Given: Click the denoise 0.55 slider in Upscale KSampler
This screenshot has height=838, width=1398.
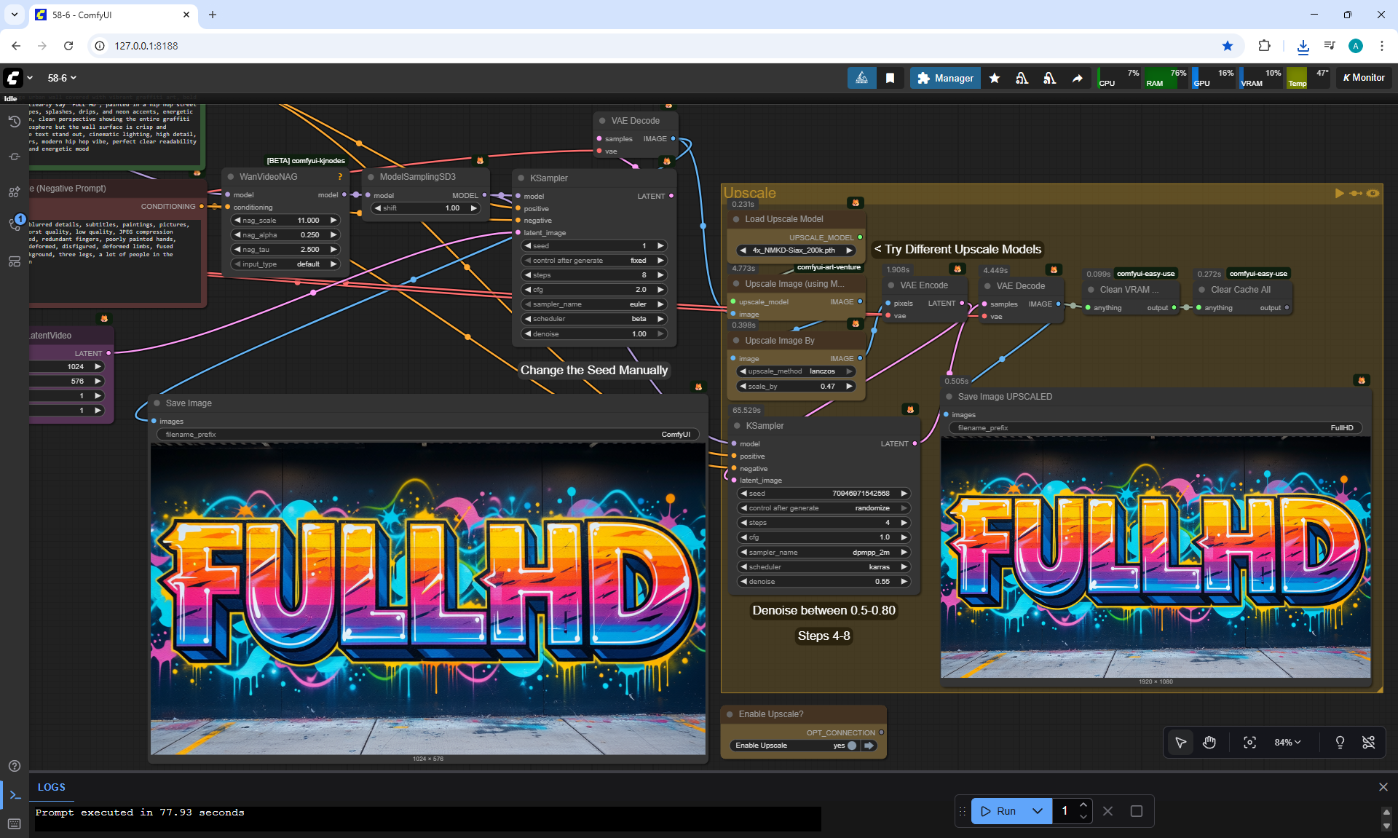Looking at the screenshot, I should (824, 582).
